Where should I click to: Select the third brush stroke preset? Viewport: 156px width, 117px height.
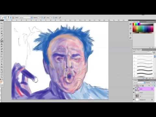click(143, 63)
